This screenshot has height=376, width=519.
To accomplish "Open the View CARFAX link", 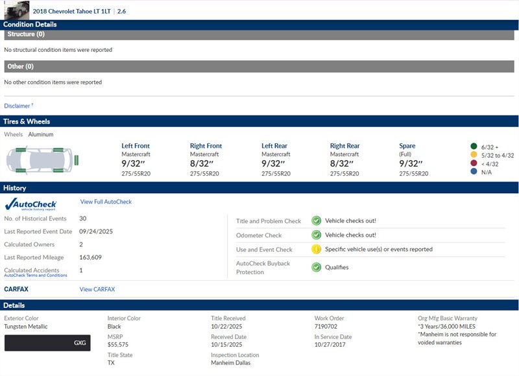I will [97, 289].
